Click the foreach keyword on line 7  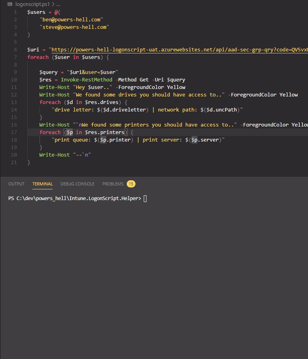click(x=38, y=57)
